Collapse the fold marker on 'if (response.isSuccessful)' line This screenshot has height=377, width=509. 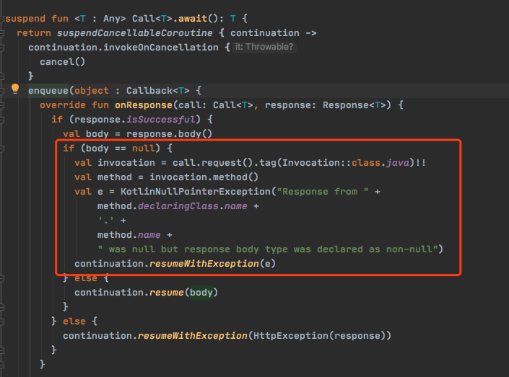1,120
